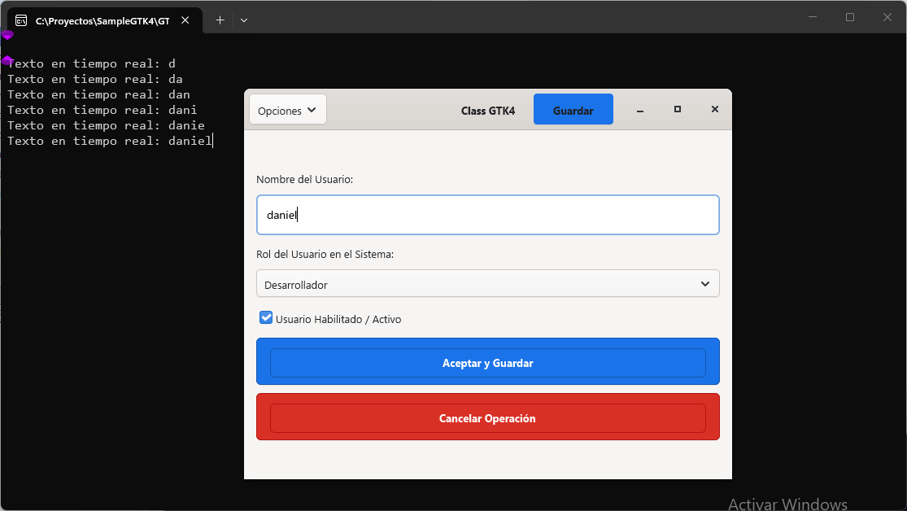Close the terminal window

point(887,17)
